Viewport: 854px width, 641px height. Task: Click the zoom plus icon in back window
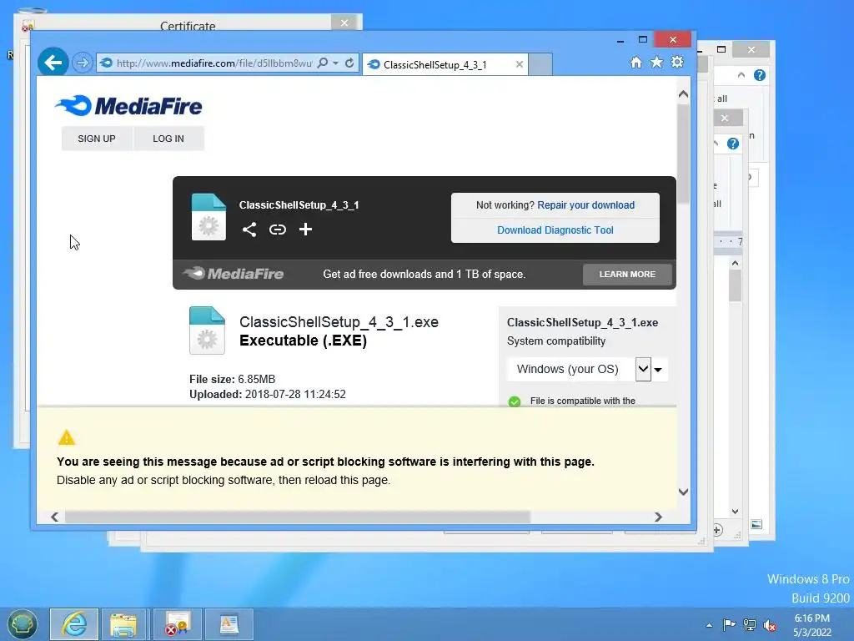pyautogui.click(x=716, y=530)
